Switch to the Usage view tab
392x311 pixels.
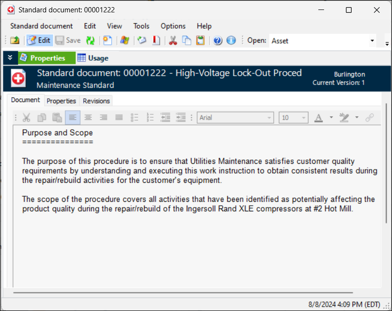pyautogui.click(x=93, y=58)
